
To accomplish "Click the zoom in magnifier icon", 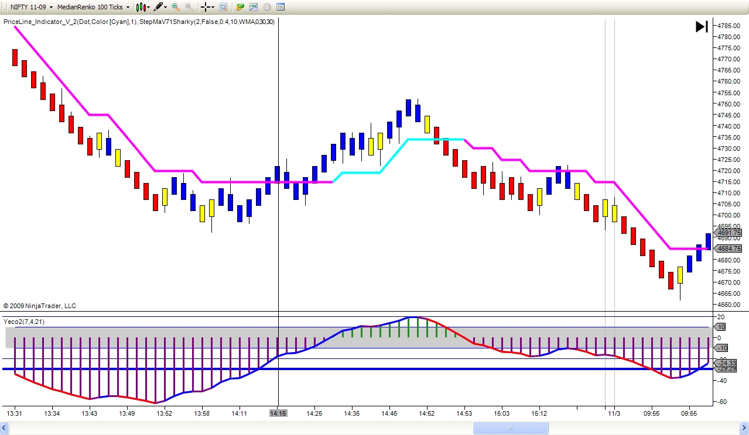I will click(x=176, y=7).
